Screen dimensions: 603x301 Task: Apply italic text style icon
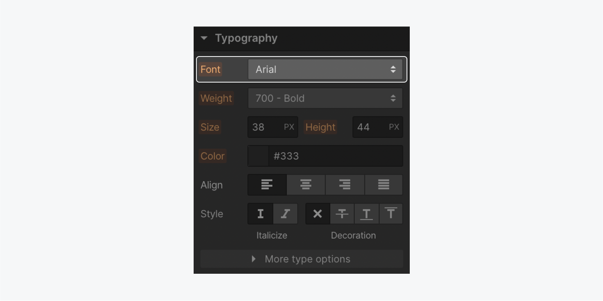coord(286,214)
